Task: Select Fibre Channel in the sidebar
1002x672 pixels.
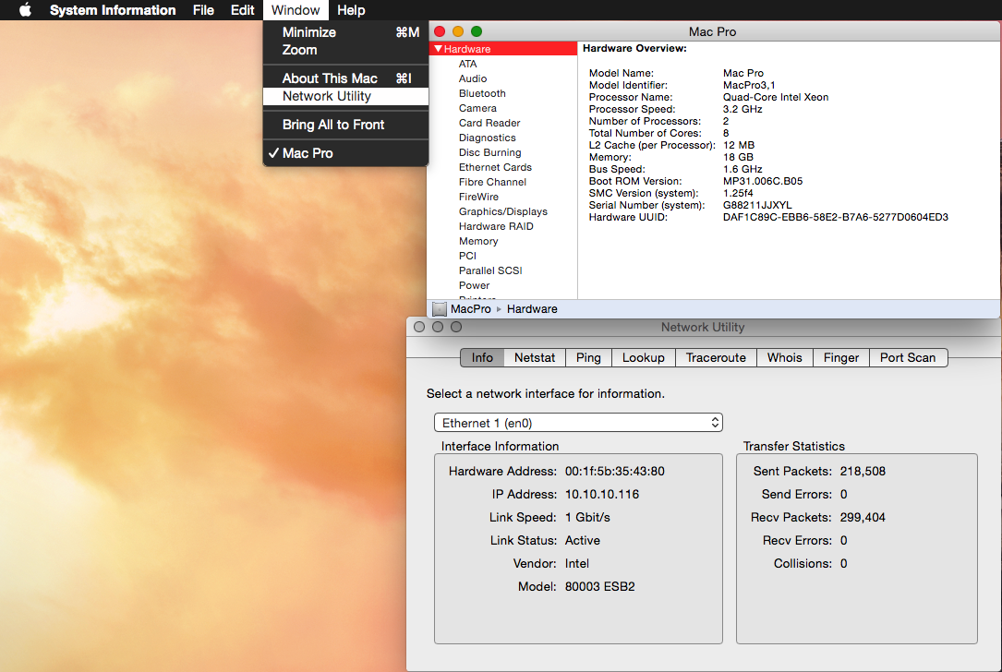Action: (493, 182)
